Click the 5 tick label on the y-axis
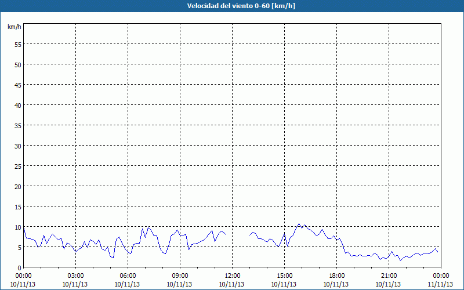Image resolution: width=464 pixels, height=290 pixels. [x=20, y=248]
